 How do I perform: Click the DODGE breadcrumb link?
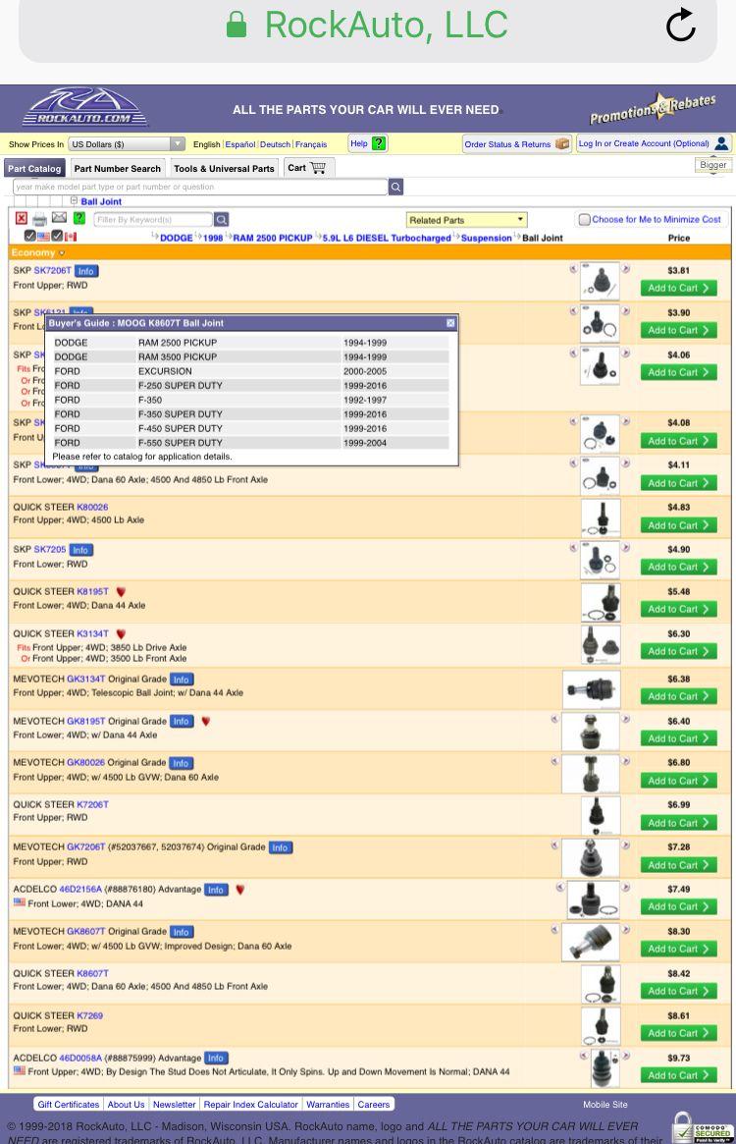(177, 238)
